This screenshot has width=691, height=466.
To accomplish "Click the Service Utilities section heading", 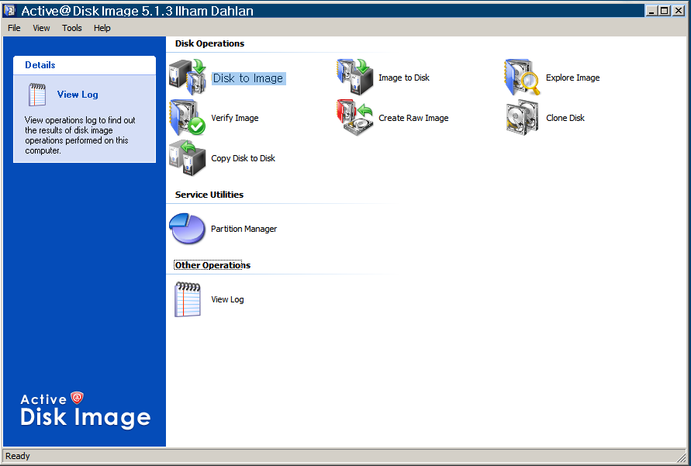I will pos(209,195).
